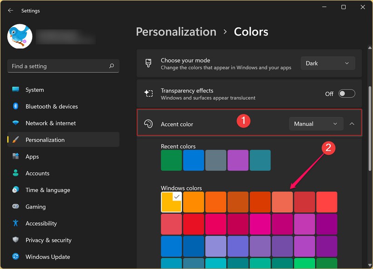Open Network & internet settings

(x=63, y=123)
